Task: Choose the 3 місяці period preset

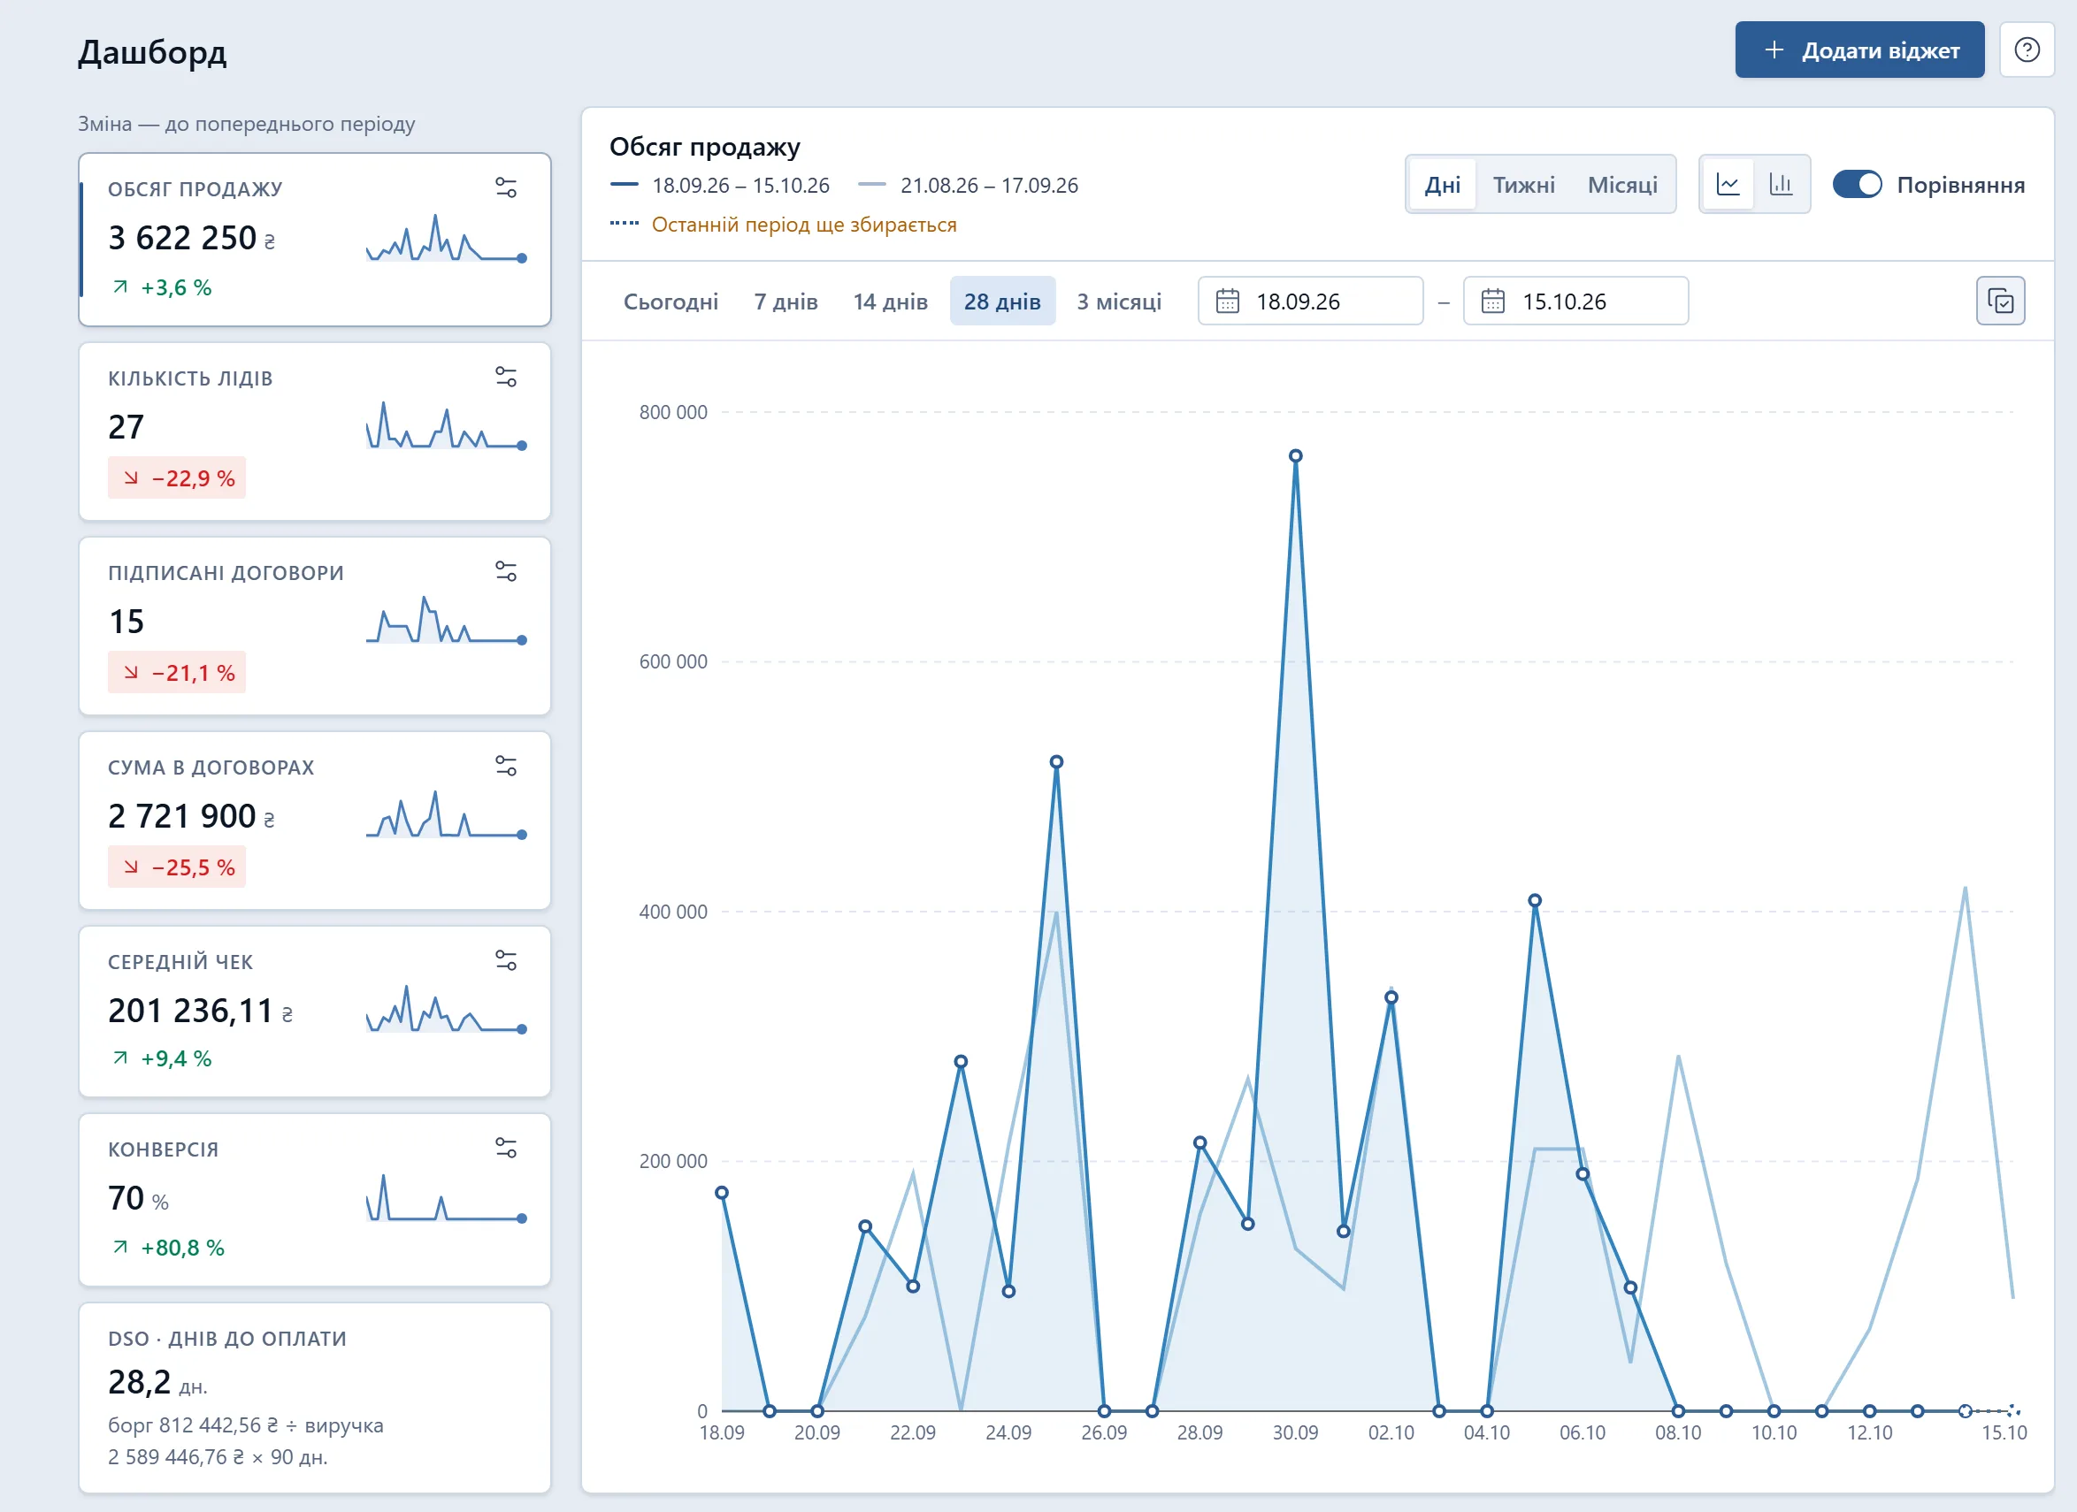Action: (1118, 302)
